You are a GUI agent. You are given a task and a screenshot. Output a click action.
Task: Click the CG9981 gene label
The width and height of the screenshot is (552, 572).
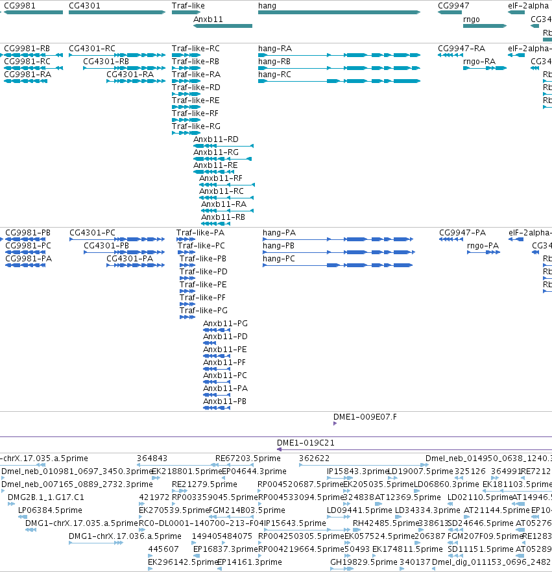(x=19, y=6)
